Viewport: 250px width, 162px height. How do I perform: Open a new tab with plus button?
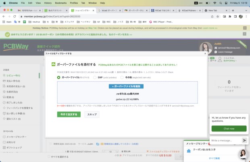[233, 10]
